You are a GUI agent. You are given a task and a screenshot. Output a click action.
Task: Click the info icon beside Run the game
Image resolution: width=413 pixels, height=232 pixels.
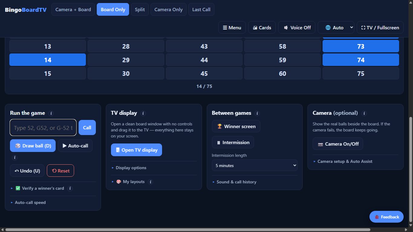coord(51,113)
